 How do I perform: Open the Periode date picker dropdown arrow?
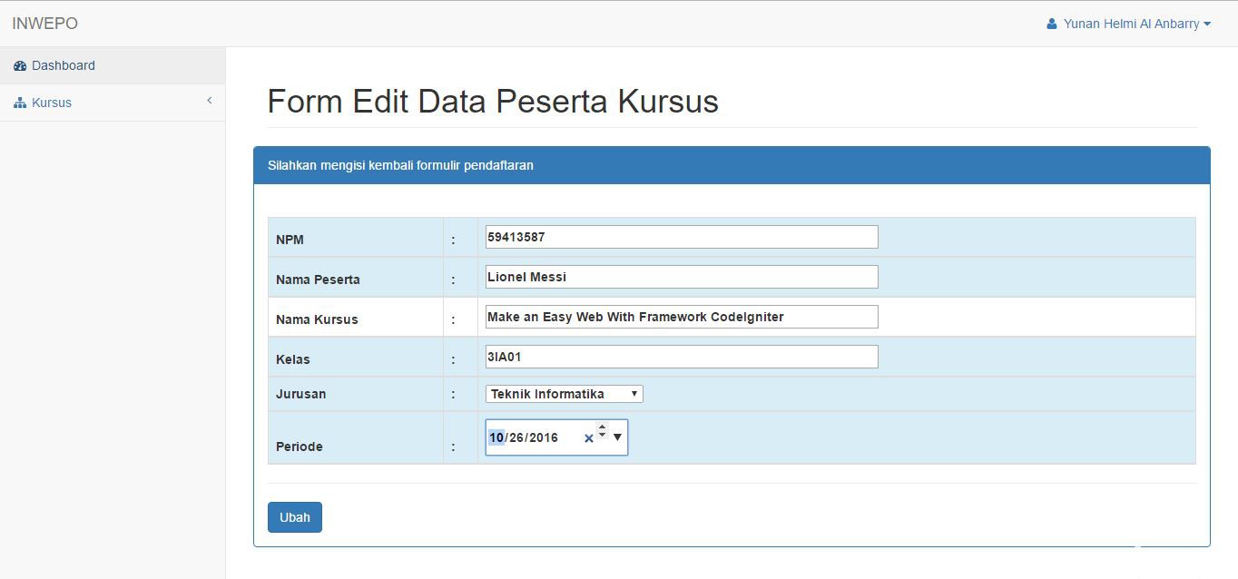[x=617, y=437]
